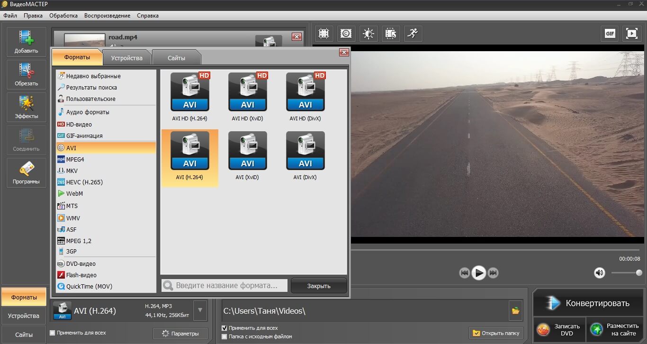Click the browse output folder icon

[515, 311]
